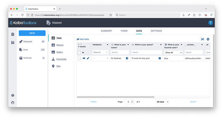
Task: Open What is your name column menu
Action: pos(128,45)
